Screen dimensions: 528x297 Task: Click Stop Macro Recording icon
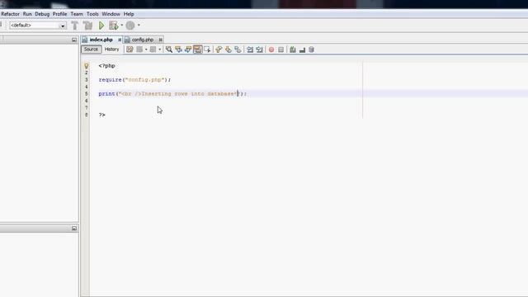click(280, 49)
